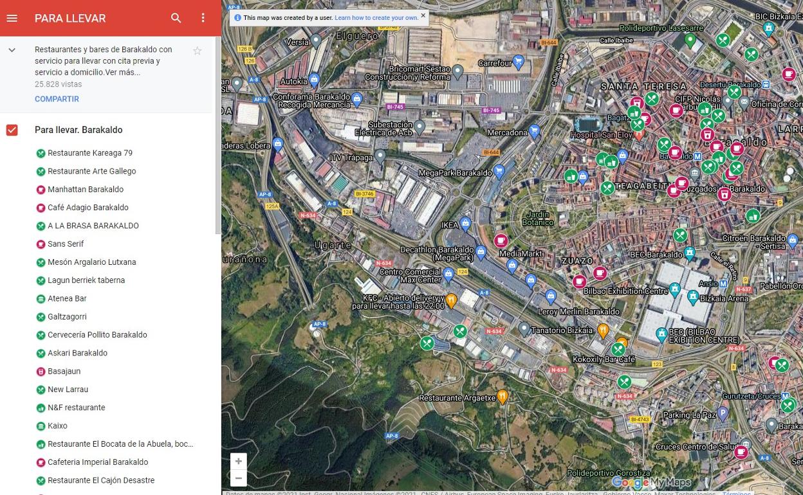803x495 pixels.
Task: Open sharing with the COMPARTIR link
Action: click(x=57, y=99)
